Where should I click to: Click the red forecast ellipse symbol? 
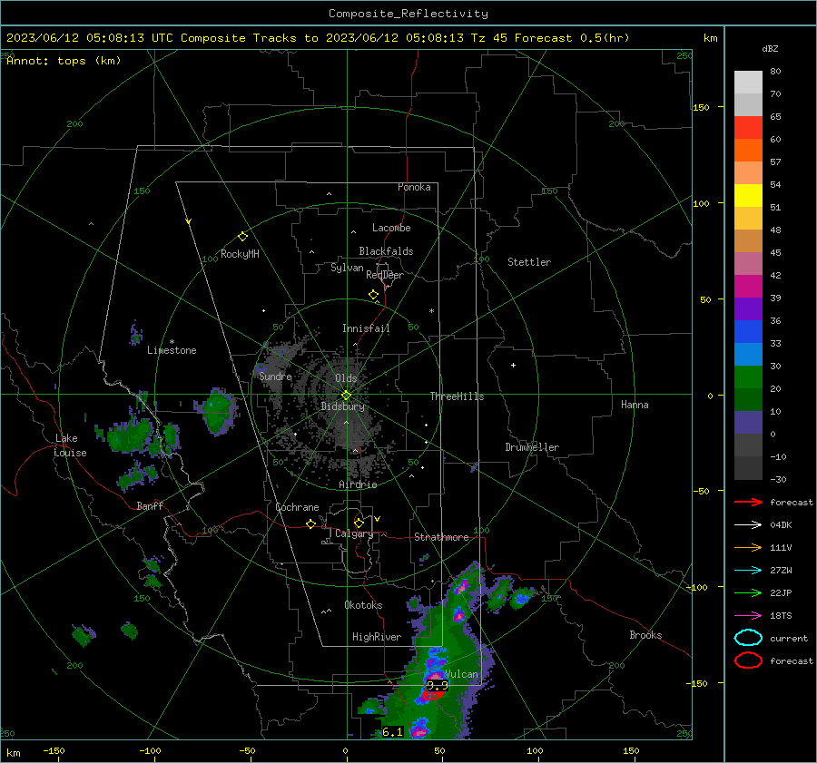point(748,660)
